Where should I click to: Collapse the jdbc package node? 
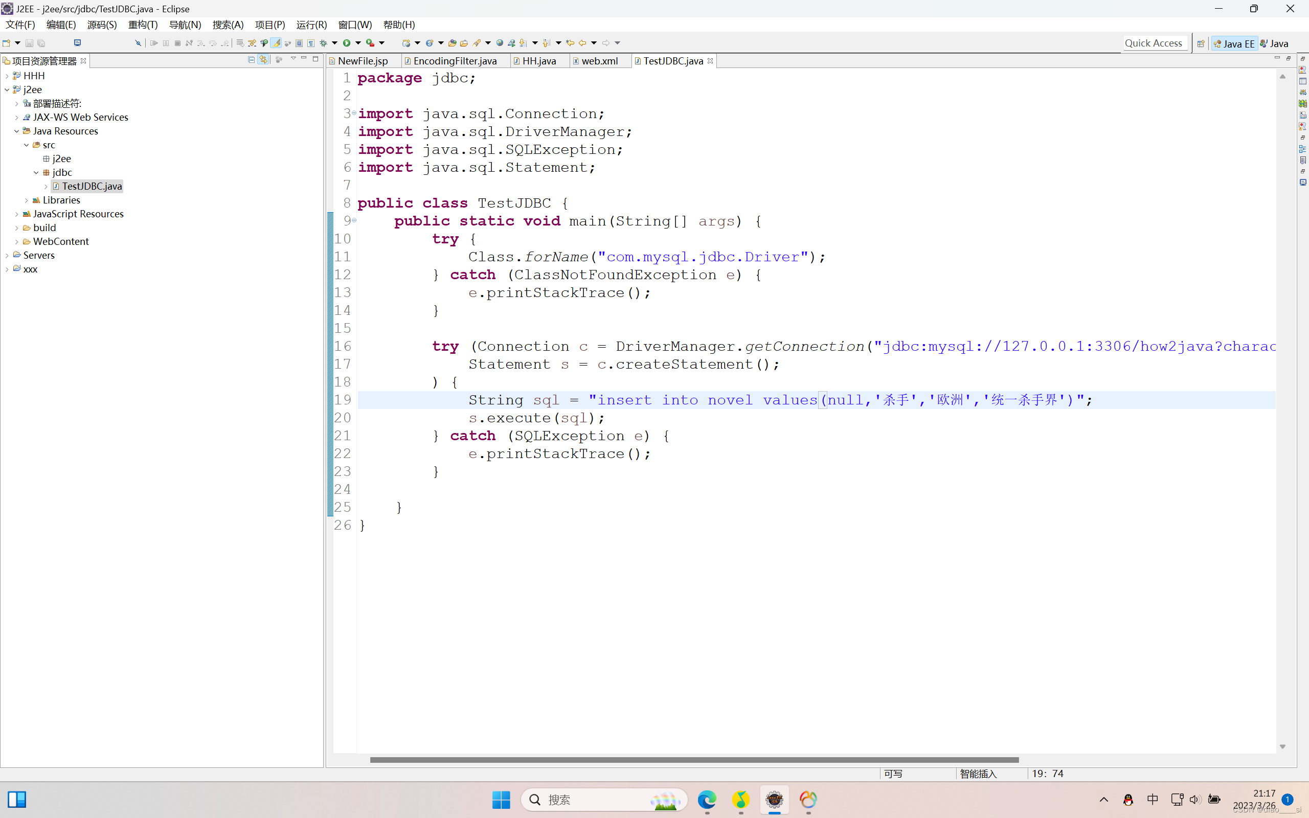click(36, 173)
